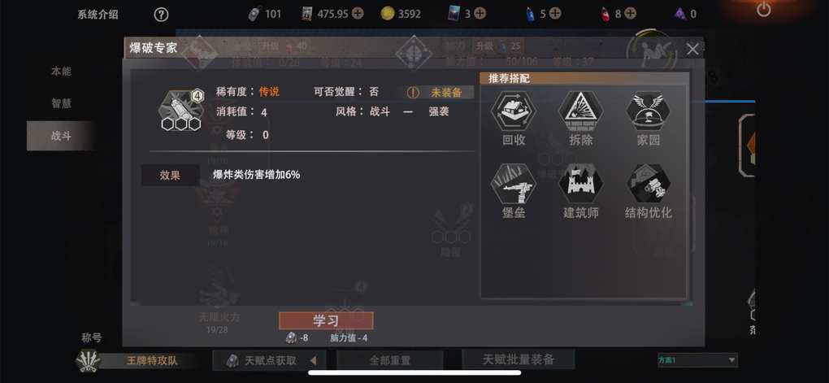Select the 堡垒 turret talent icon
The height and width of the screenshot is (383, 829).
click(x=513, y=184)
